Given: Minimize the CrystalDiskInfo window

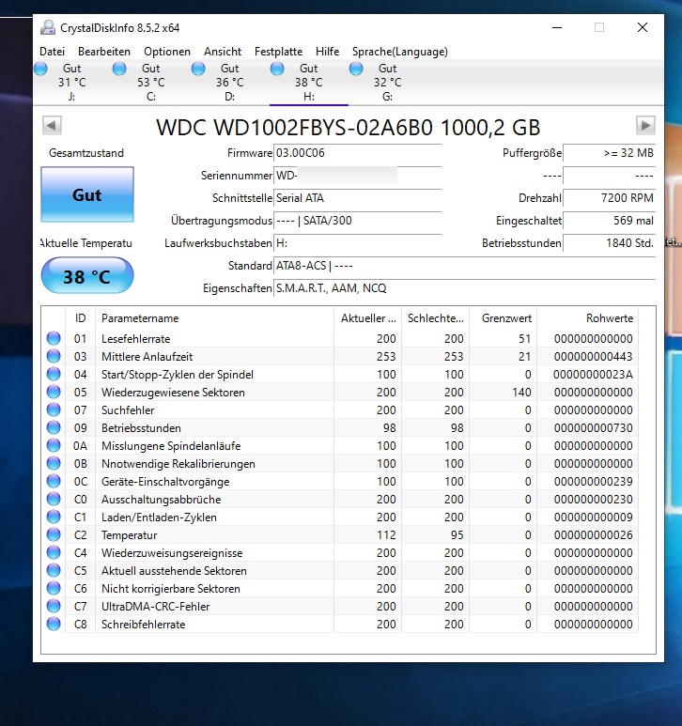Looking at the screenshot, I should click(x=557, y=28).
